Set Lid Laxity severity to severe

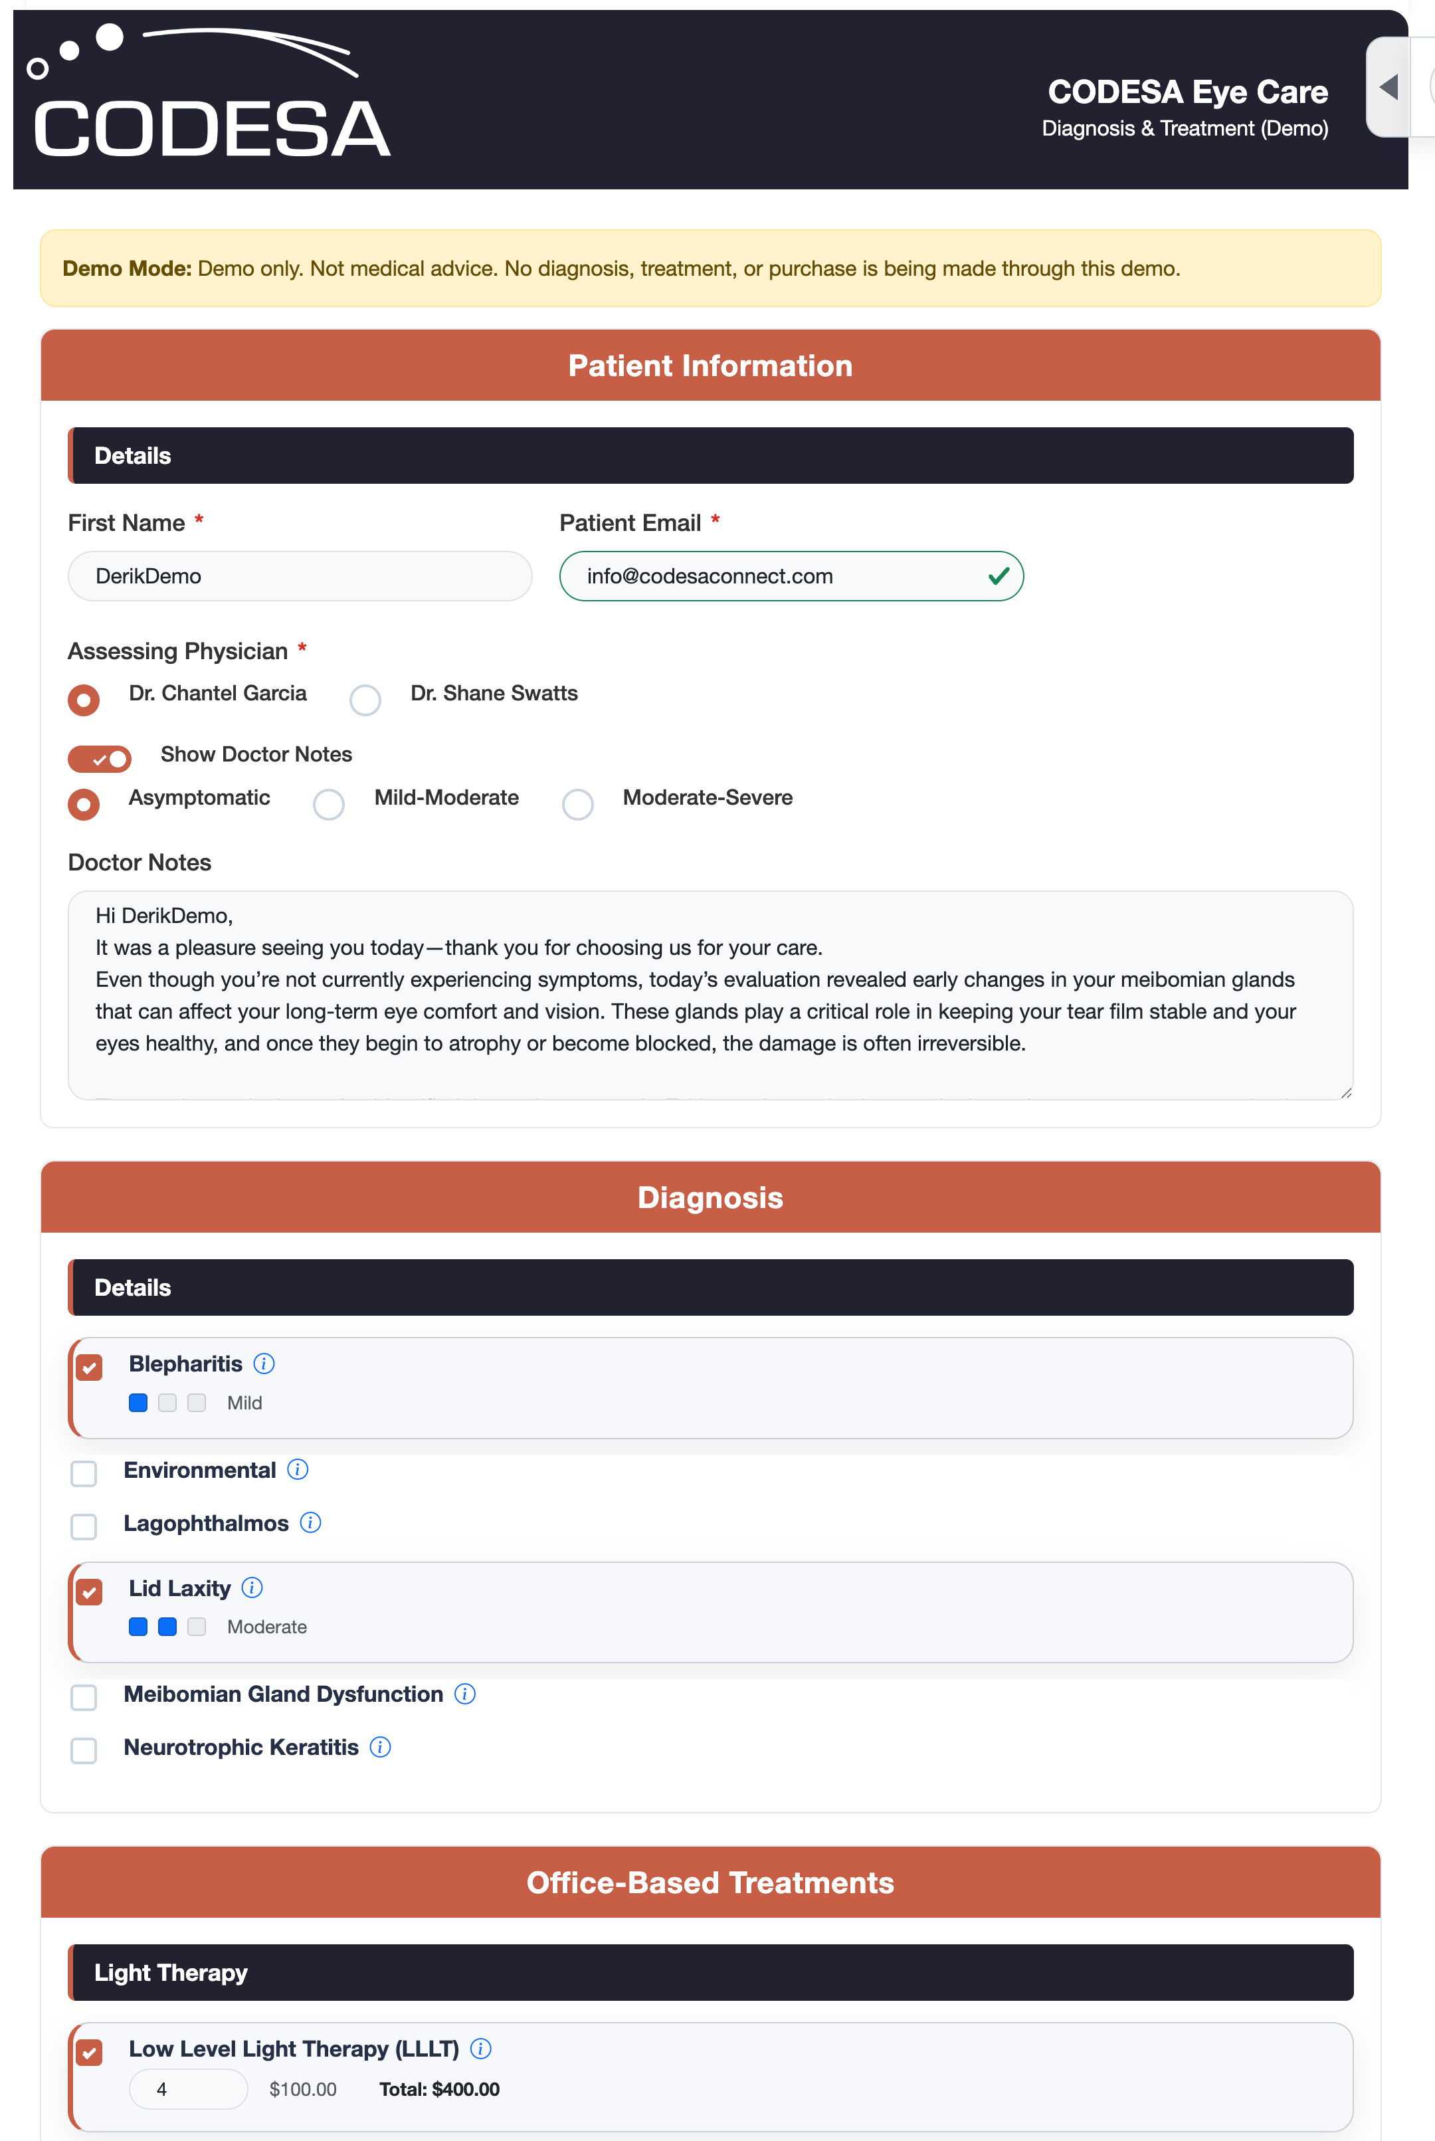pyautogui.click(x=196, y=1627)
